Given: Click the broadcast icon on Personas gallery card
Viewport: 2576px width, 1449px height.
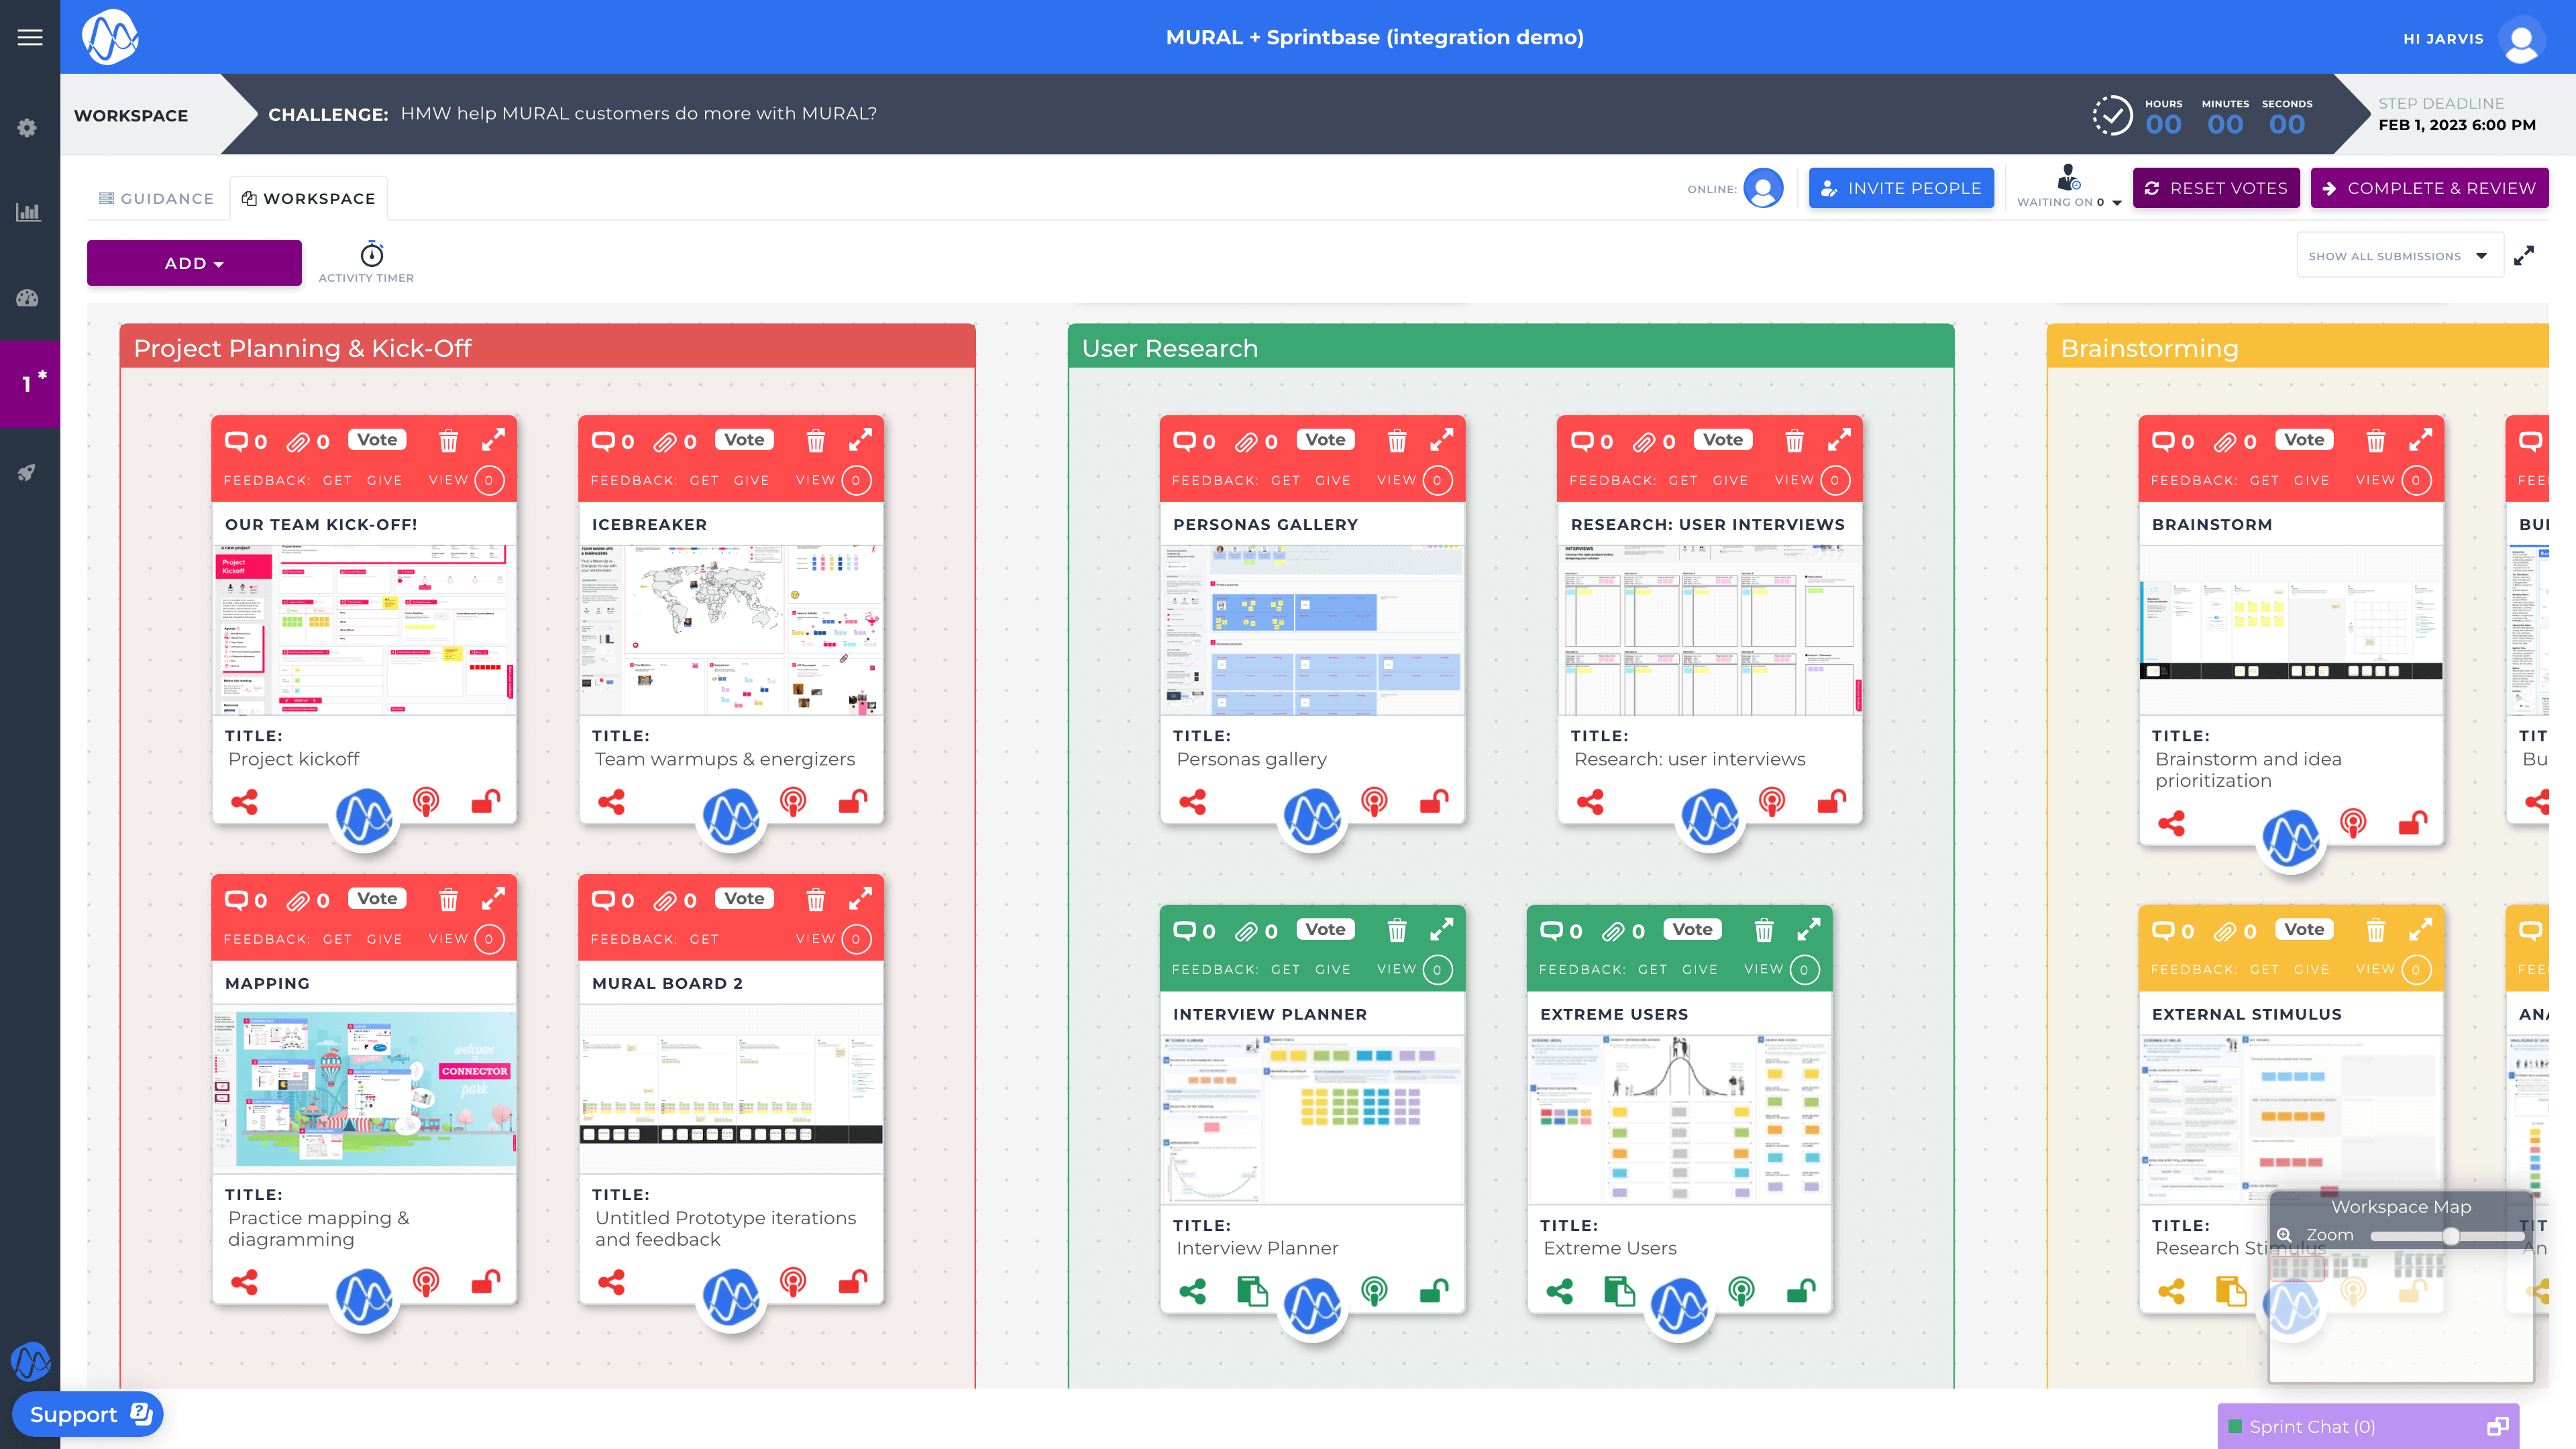Looking at the screenshot, I should (x=1374, y=801).
